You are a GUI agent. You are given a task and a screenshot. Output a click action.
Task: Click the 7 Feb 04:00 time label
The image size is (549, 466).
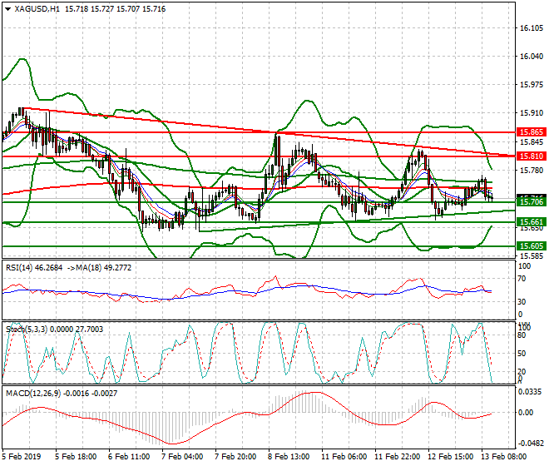(x=182, y=457)
